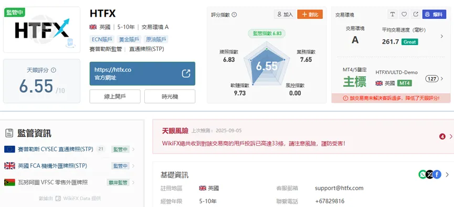The image size is (454, 207).
Task: Click the share icon beside the heart
Action: (416, 14)
